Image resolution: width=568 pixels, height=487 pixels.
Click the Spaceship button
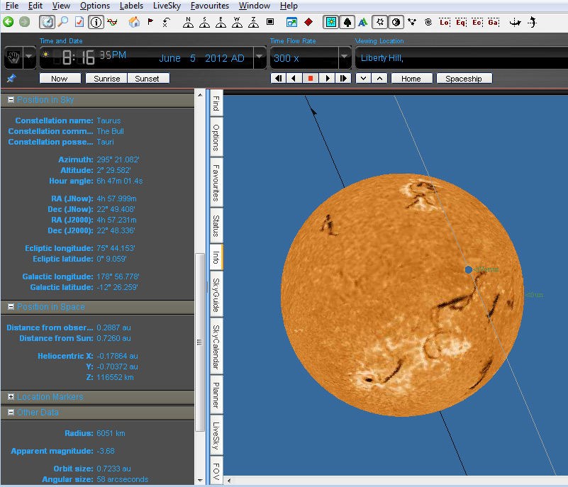(463, 79)
